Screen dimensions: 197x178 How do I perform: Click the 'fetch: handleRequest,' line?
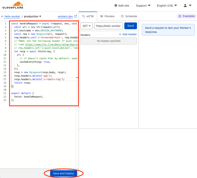tap(29, 97)
